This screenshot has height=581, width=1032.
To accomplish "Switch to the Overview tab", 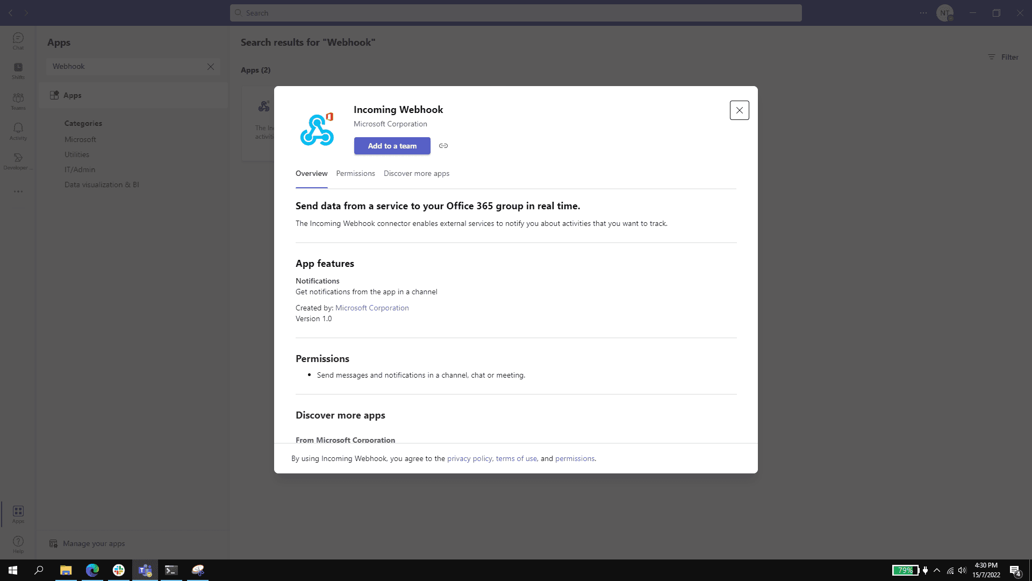I will [x=311, y=173].
